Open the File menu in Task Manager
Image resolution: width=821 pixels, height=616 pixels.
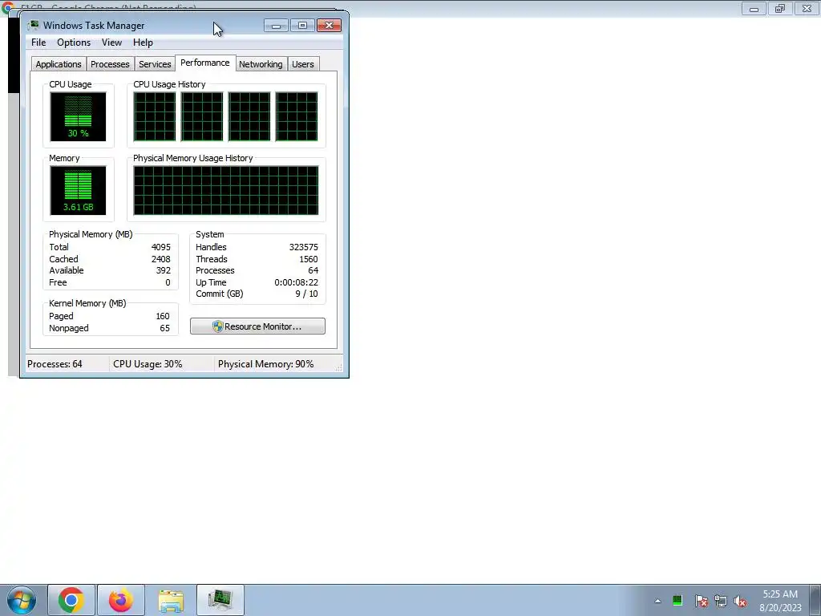click(x=38, y=43)
